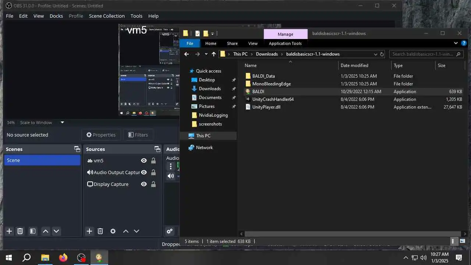Click the Properties icon in Explorer quick access toolbar
The width and height of the screenshot is (471, 265).
198,33
